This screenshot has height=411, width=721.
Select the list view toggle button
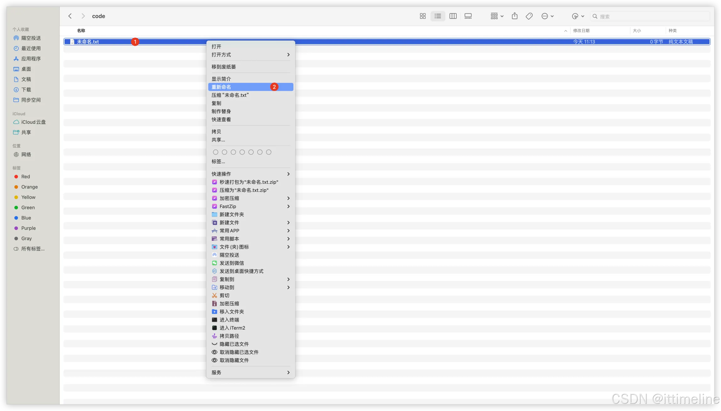[438, 16]
